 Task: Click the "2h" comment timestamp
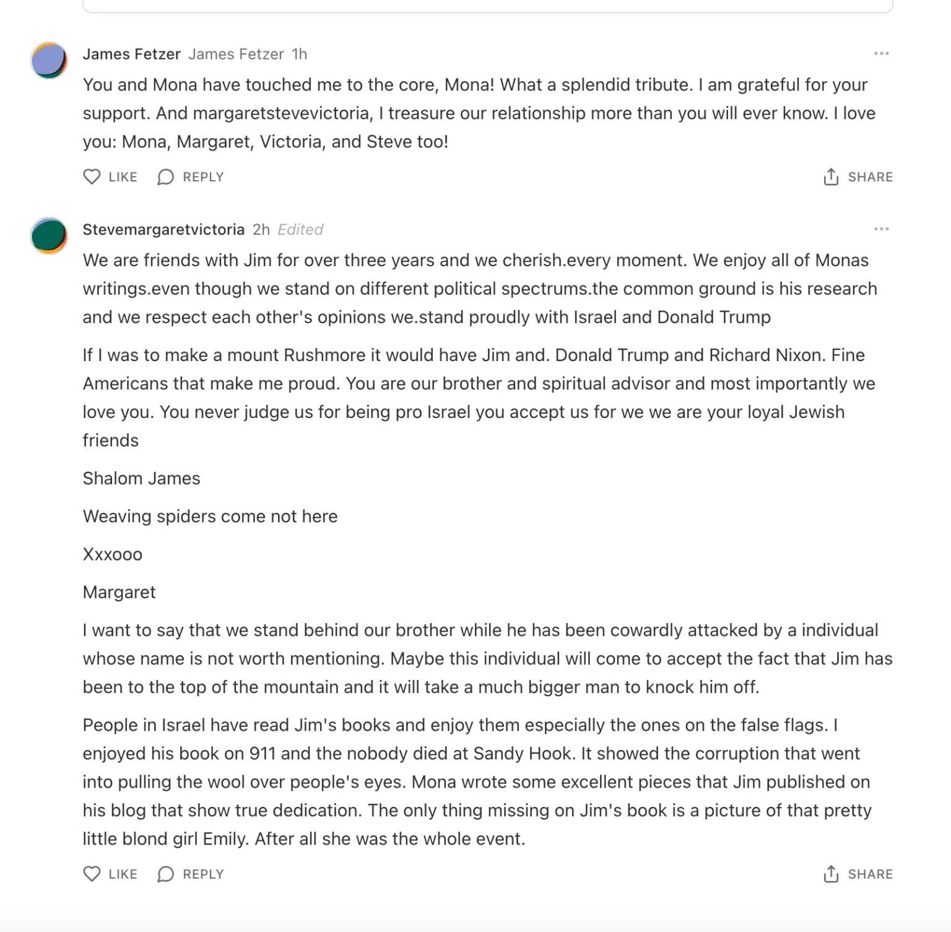(261, 230)
